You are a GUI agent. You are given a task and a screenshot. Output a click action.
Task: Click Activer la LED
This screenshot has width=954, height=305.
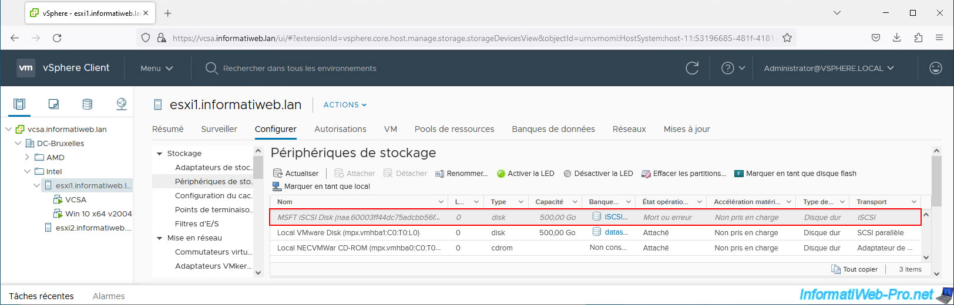pyautogui.click(x=526, y=173)
